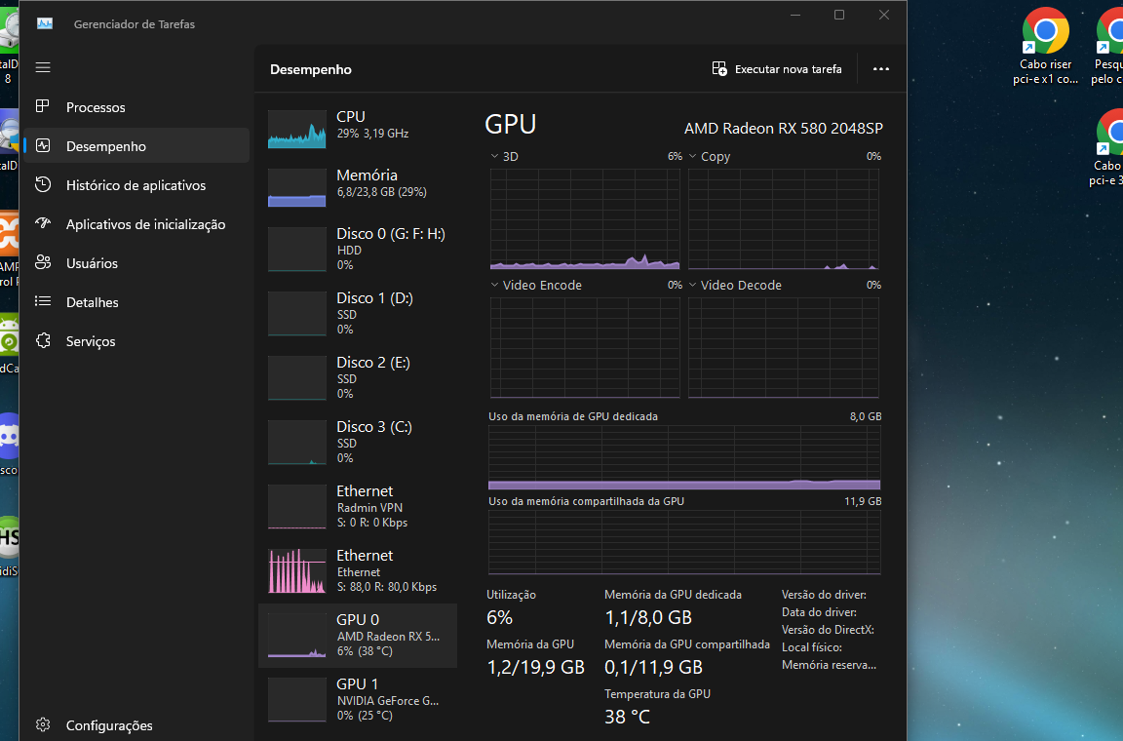Click the 1,2/19,9 GB GPU memory value
Viewport: 1123px width, 741px height.
pyautogui.click(x=536, y=667)
